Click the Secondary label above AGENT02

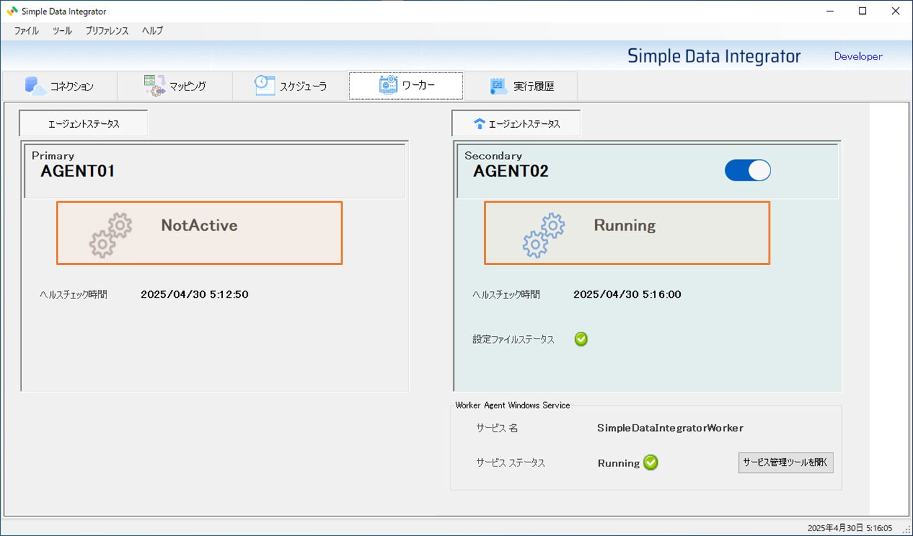pyautogui.click(x=493, y=155)
